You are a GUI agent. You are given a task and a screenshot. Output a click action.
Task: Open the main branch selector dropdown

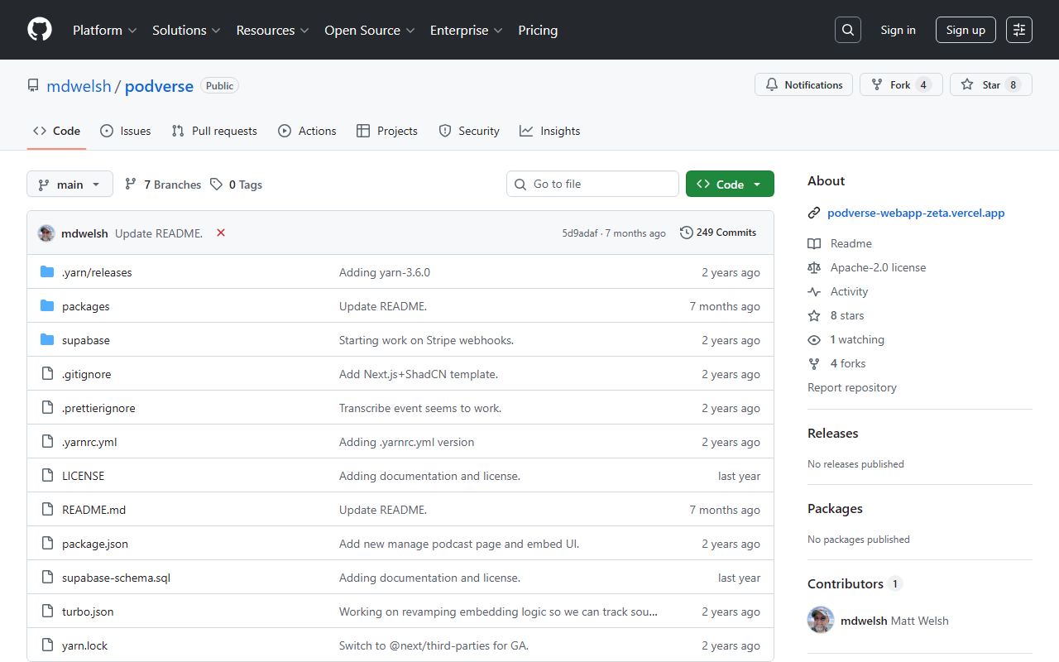point(69,185)
